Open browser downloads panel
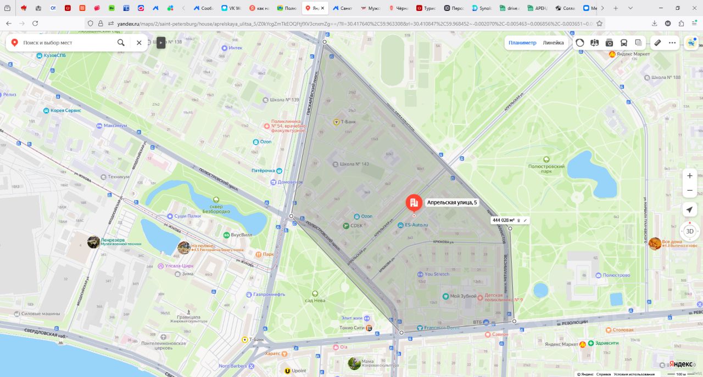 tap(654, 24)
